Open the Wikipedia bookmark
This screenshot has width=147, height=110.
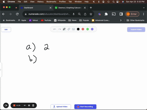click(60, 20)
